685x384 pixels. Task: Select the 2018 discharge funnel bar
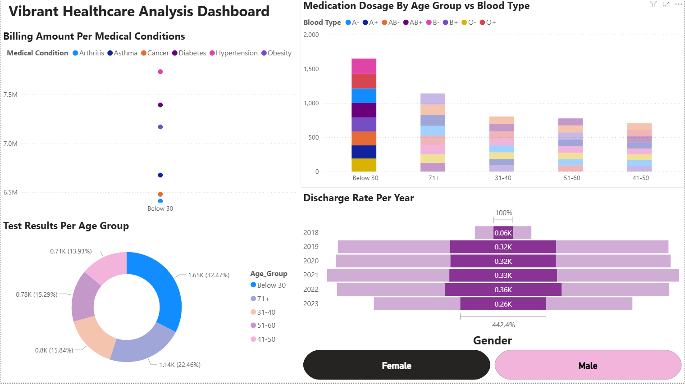click(x=503, y=233)
